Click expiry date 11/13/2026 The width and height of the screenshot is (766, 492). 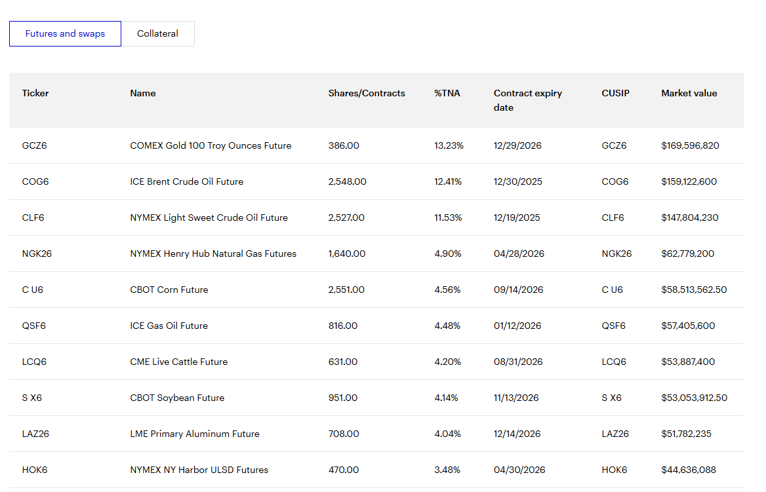[x=516, y=398]
